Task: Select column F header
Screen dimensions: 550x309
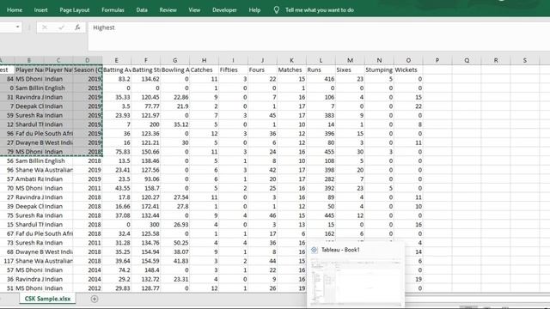Action: [x=145, y=60]
